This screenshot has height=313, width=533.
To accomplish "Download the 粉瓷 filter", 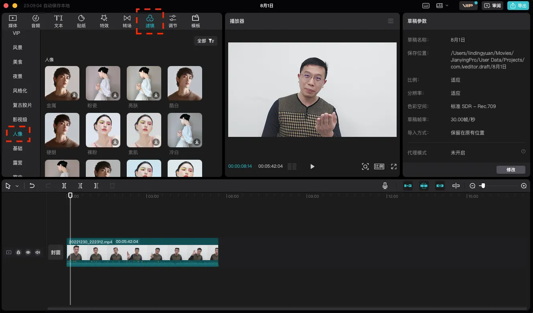I will [115, 95].
